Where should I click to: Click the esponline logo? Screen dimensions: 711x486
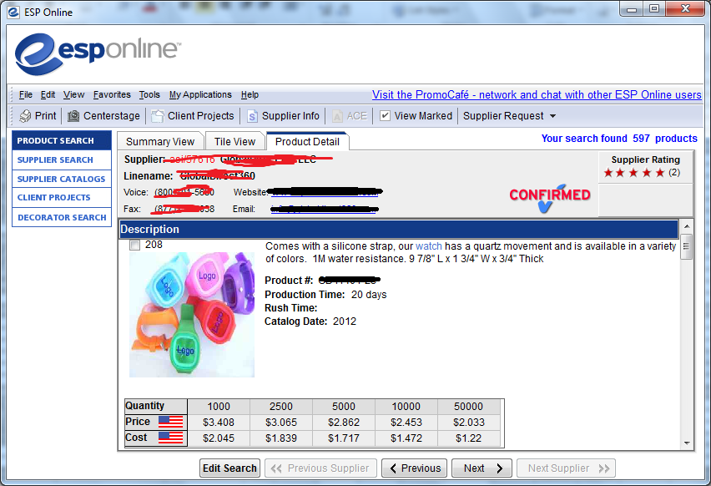[98, 53]
